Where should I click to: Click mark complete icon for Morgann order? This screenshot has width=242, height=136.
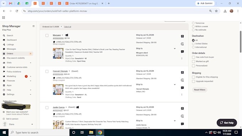[x=182, y=44]
